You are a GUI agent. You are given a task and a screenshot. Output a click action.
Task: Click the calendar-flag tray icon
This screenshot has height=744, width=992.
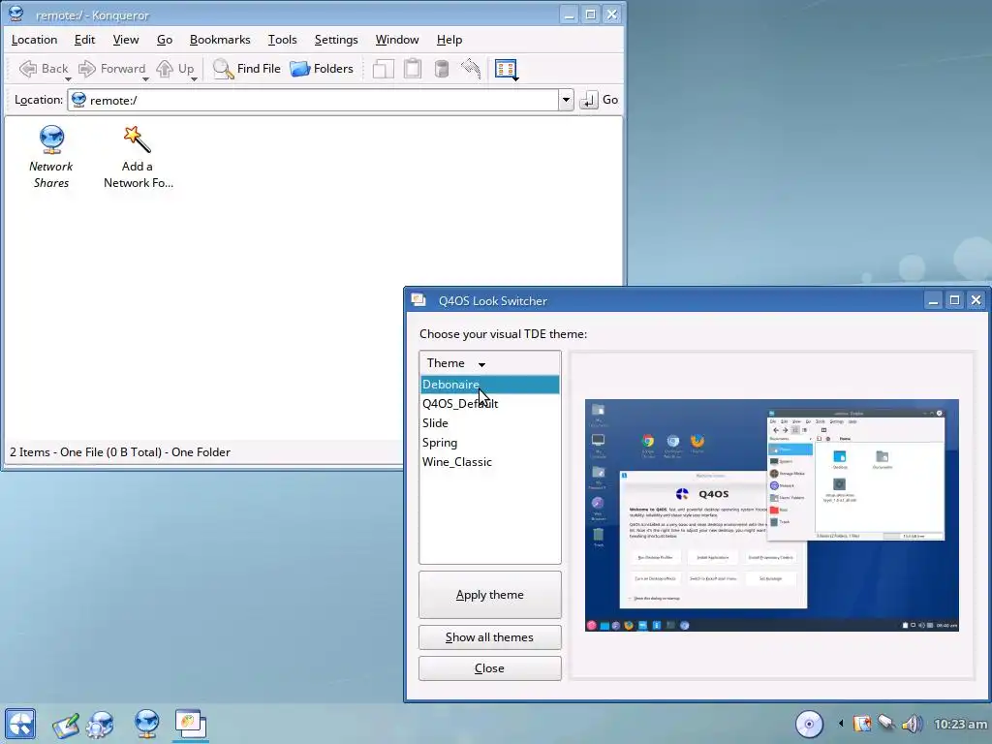point(861,723)
